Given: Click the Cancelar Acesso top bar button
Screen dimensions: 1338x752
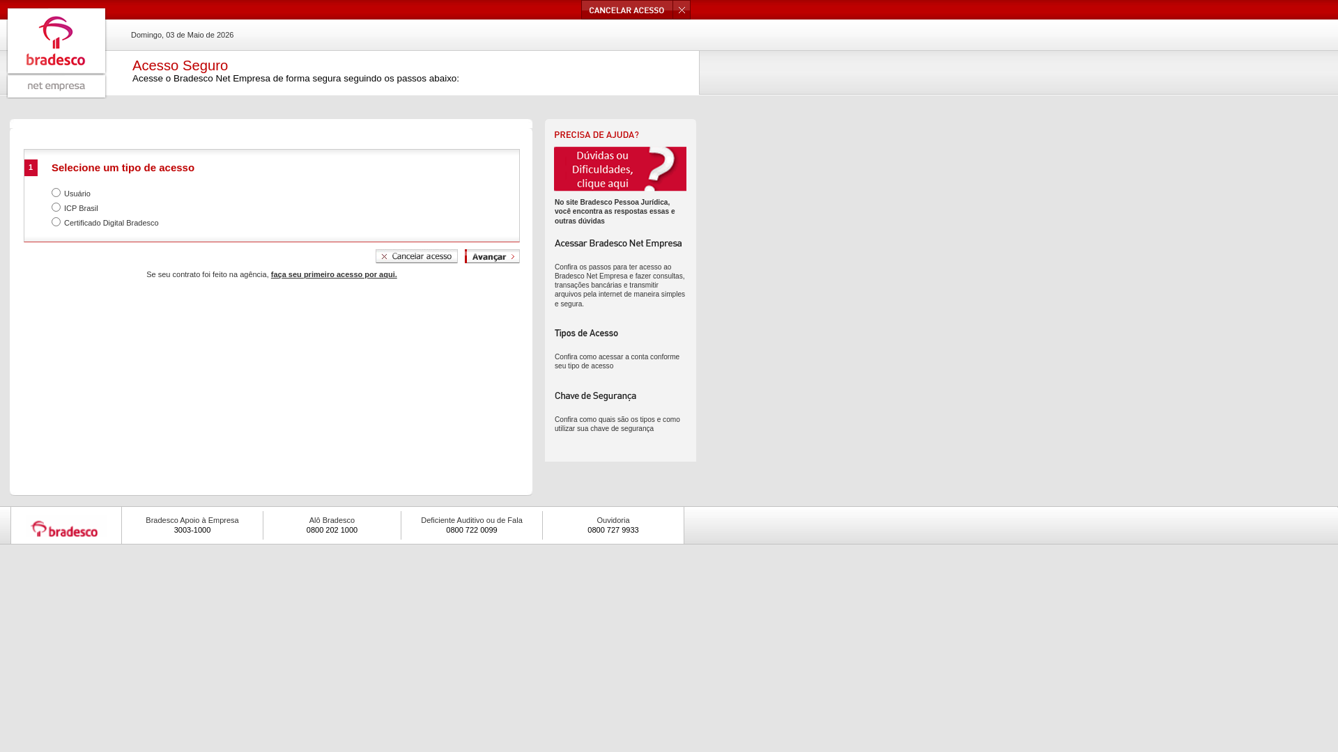Looking at the screenshot, I should (x=627, y=10).
